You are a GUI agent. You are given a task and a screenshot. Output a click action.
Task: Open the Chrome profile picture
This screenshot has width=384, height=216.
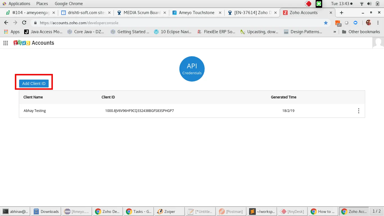[369, 23]
